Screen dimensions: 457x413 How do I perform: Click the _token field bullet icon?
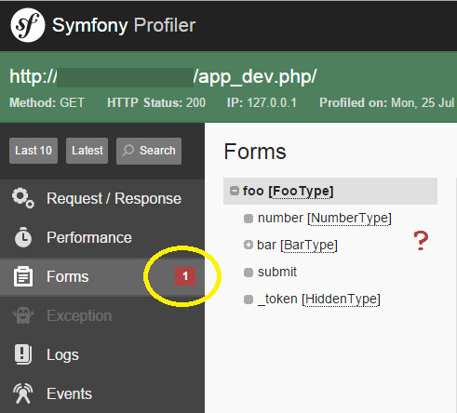pyautogui.click(x=249, y=300)
